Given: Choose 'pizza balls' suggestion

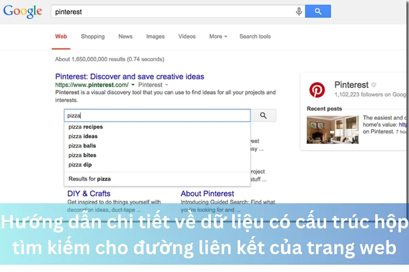Looking at the screenshot, I should (x=157, y=146).
